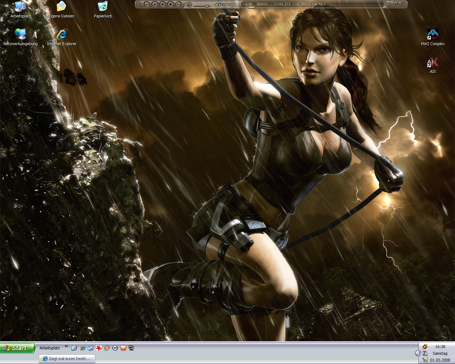This screenshot has width=455, height=364.
Task: Launch the HW2 Complex shortcut
Action: click(x=433, y=37)
